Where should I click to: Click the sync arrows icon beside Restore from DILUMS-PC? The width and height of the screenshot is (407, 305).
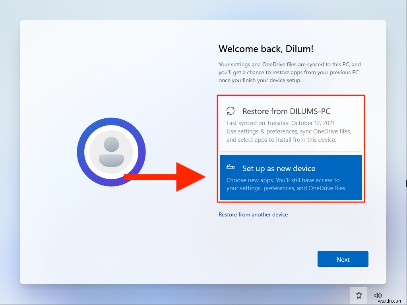(x=231, y=111)
